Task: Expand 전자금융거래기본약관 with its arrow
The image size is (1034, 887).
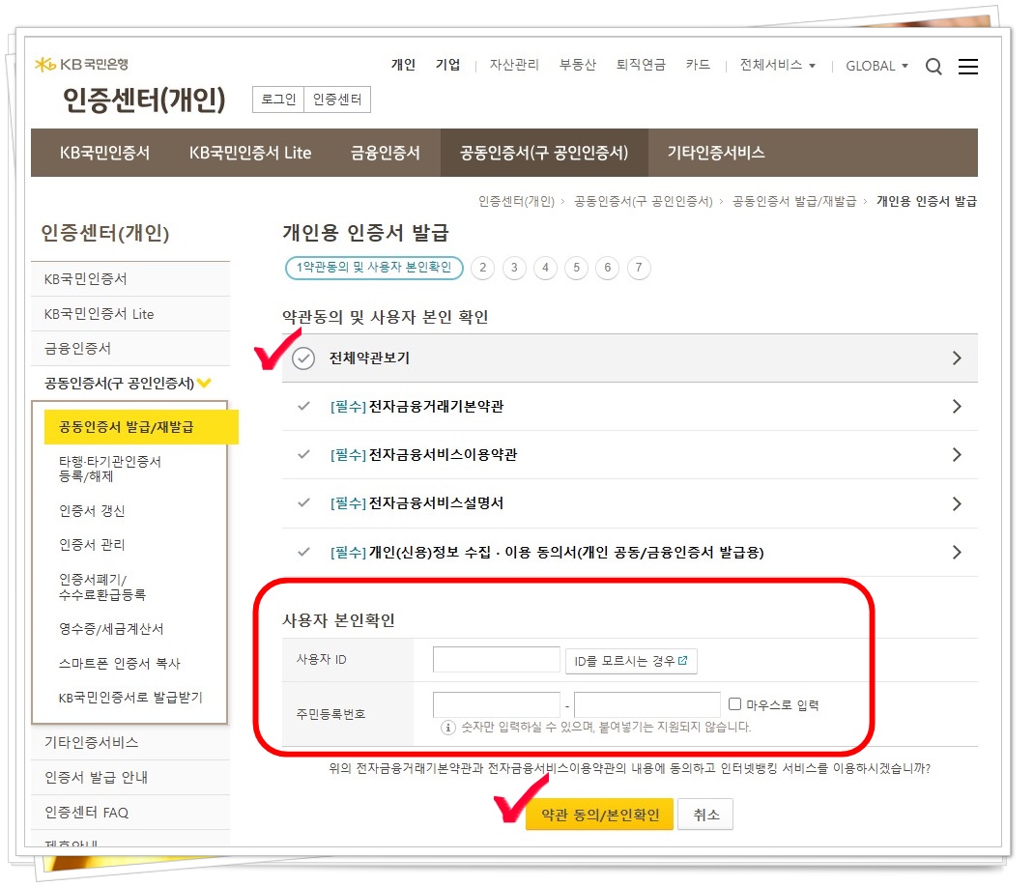Action: (x=957, y=406)
